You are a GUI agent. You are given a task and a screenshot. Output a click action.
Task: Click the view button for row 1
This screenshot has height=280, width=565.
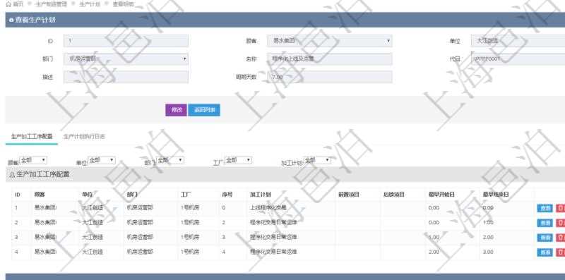545,208
